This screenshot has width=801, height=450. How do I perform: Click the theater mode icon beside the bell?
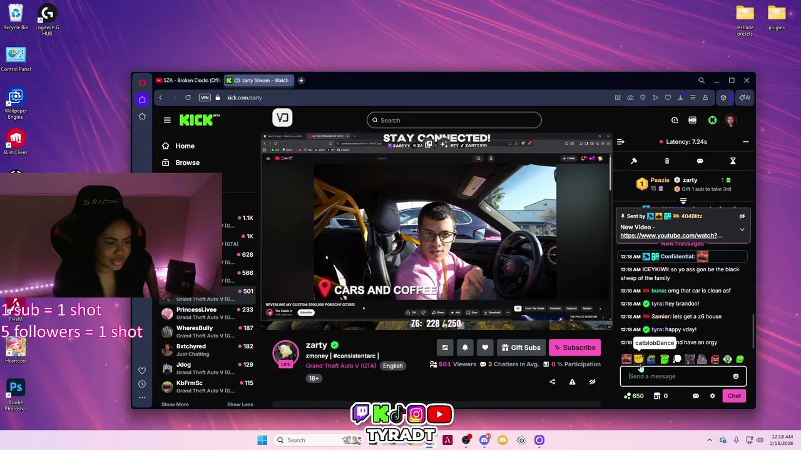point(445,347)
